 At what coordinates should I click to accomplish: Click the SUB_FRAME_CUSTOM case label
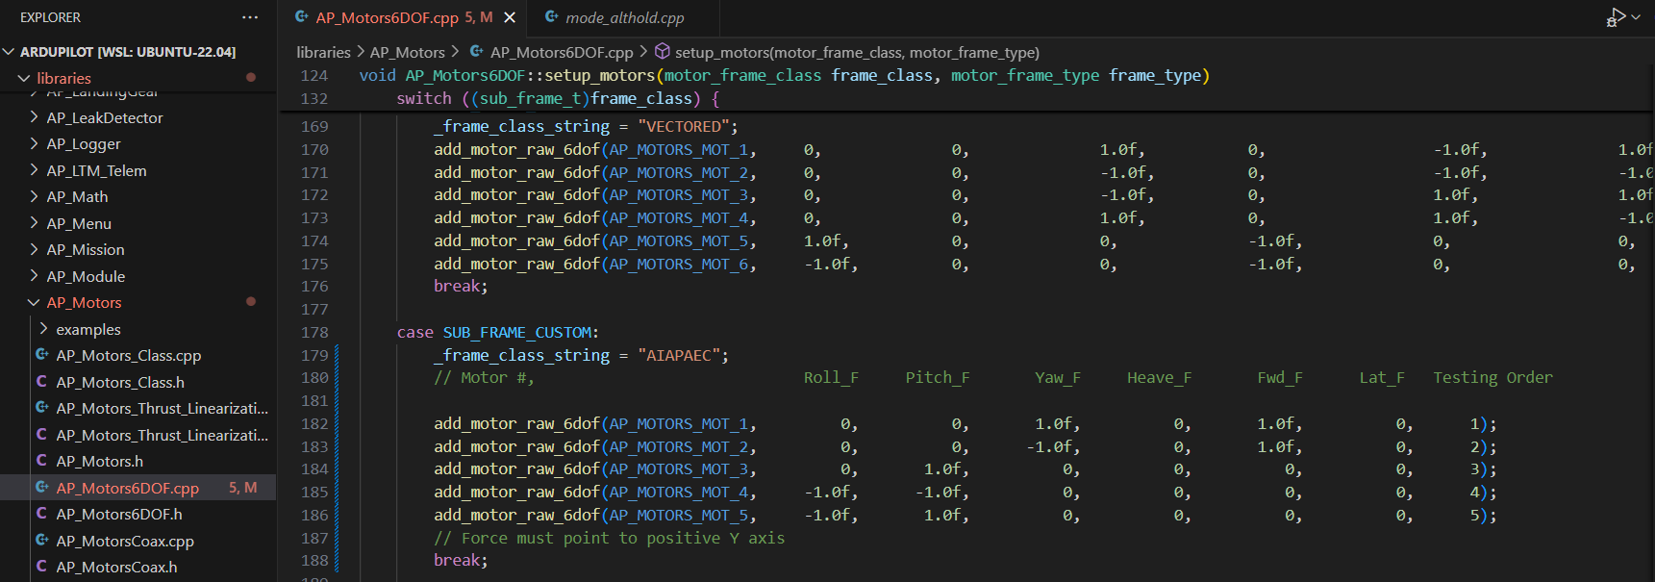[516, 332]
